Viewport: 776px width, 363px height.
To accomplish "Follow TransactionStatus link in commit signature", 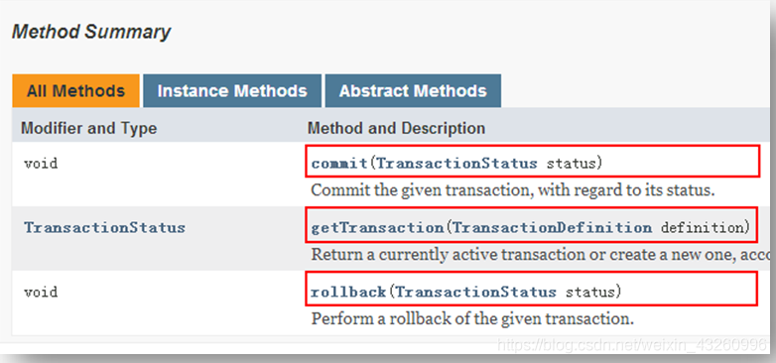I will pos(456,164).
